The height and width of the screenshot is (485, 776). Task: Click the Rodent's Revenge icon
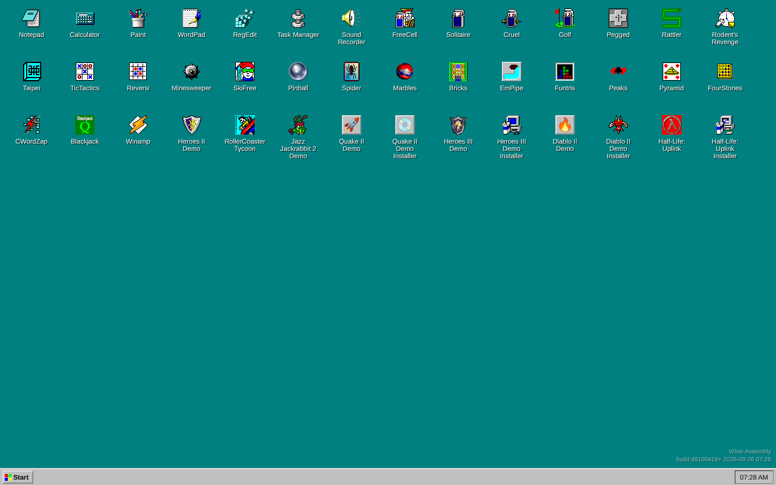click(725, 18)
